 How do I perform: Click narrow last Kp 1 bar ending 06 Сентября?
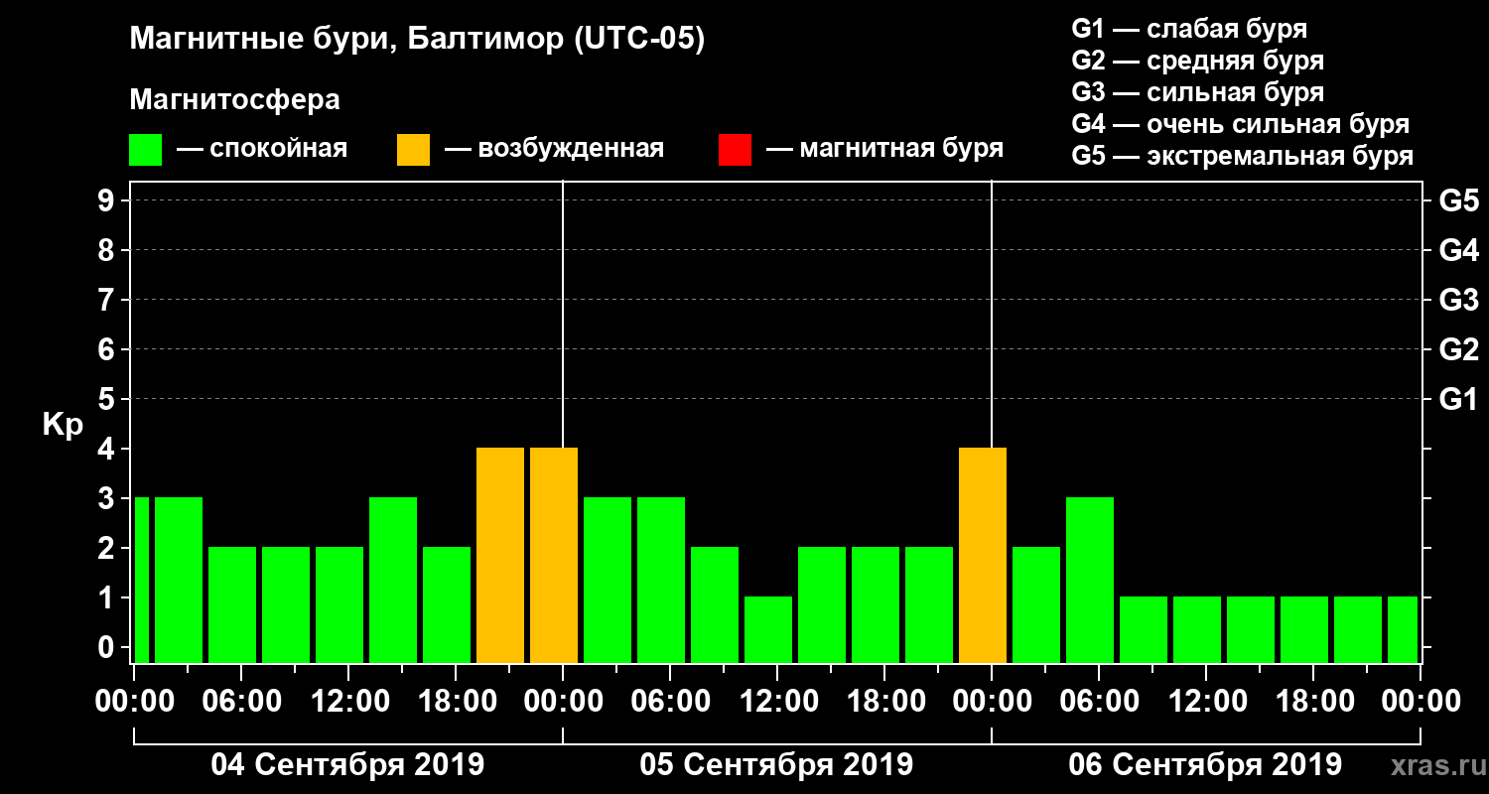tap(1403, 629)
